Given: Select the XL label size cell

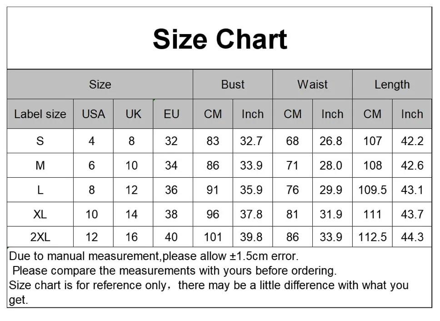Looking at the screenshot, I should [40, 214].
